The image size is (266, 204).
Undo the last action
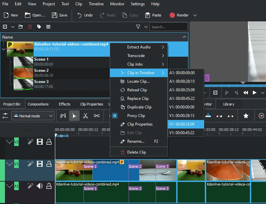click(x=85, y=15)
